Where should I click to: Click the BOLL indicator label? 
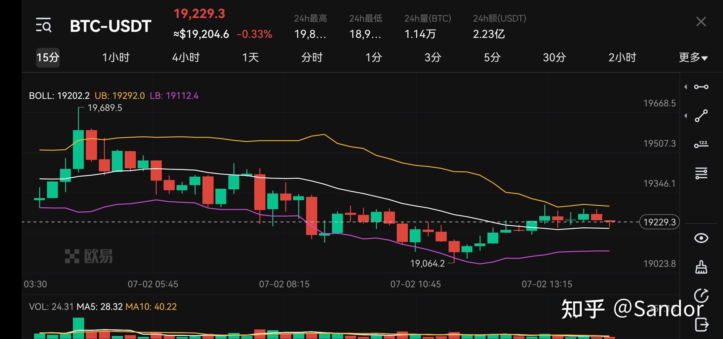[59, 96]
